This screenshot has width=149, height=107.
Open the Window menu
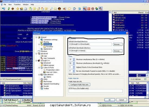coord(26,4)
